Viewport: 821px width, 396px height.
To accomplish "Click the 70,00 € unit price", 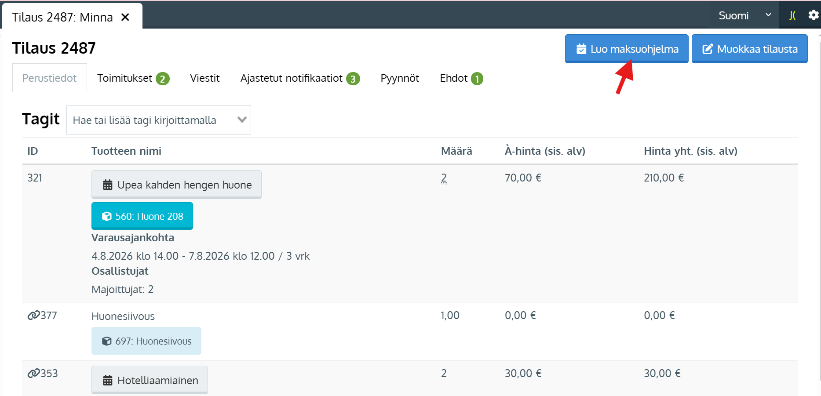I will [523, 178].
